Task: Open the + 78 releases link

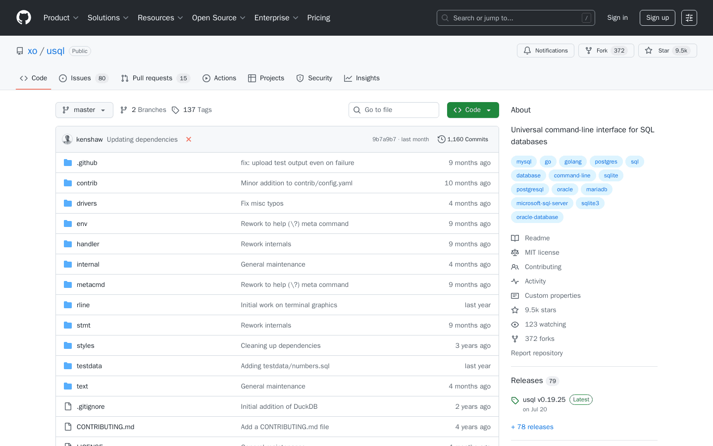Action: 532,427
